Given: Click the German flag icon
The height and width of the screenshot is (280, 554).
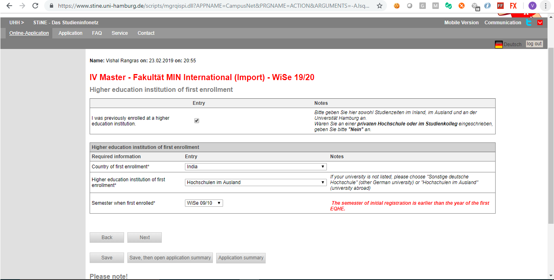Looking at the screenshot, I should tap(498, 44).
